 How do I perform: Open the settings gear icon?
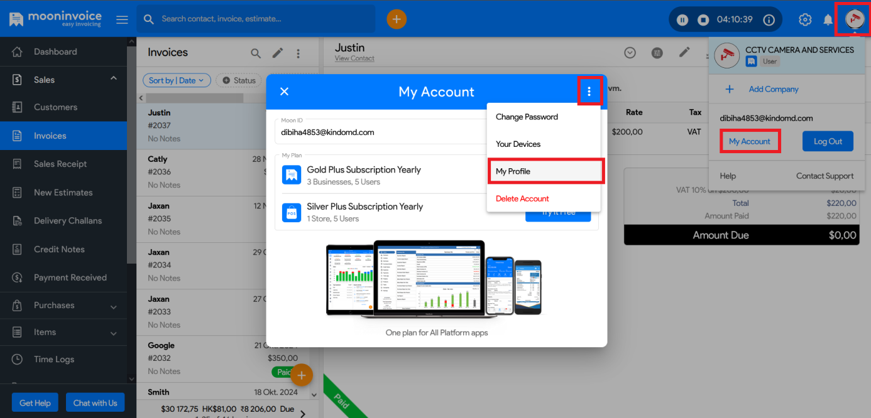point(805,19)
